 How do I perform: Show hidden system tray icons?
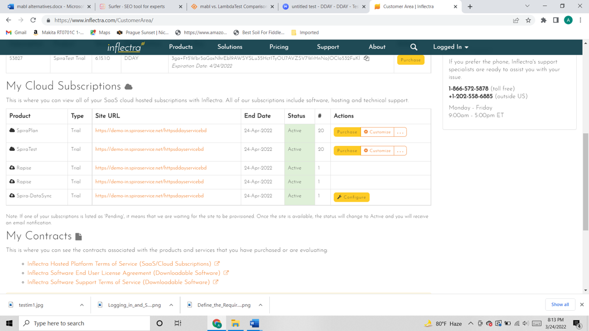point(470,323)
